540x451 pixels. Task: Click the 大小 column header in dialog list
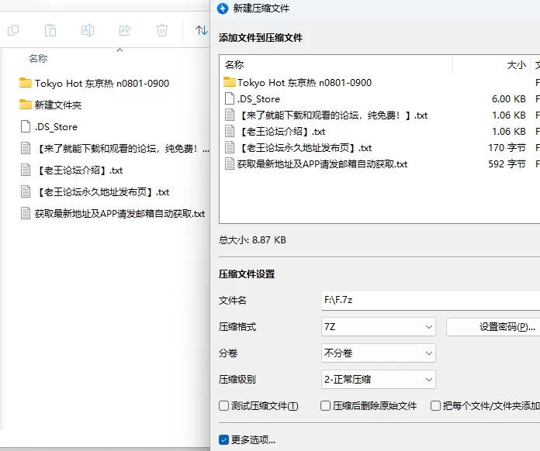tap(517, 64)
